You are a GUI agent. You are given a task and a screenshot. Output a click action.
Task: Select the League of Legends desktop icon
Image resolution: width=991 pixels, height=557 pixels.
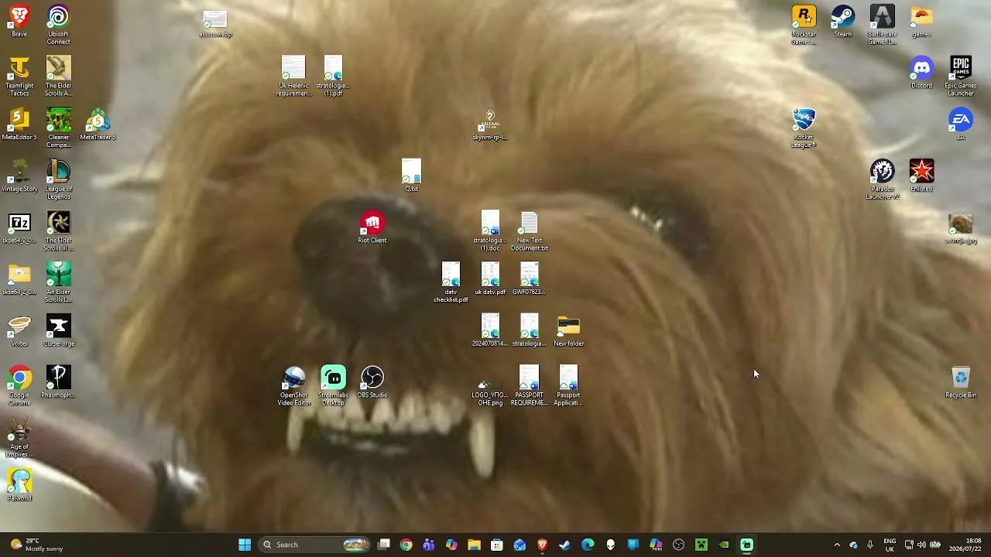click(x=59, y=179)
